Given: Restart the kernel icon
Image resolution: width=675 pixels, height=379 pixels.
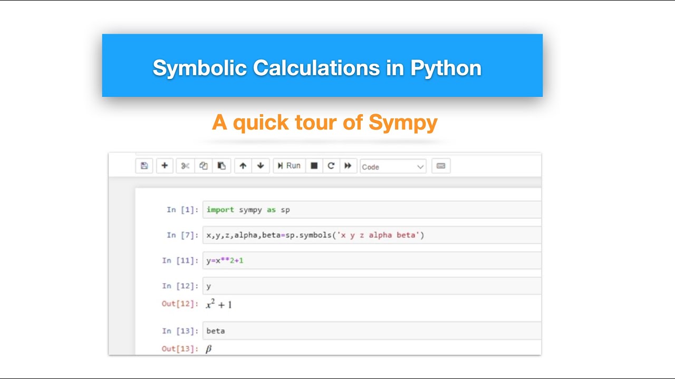Looking at the screenshot, I should pos(331,166).
